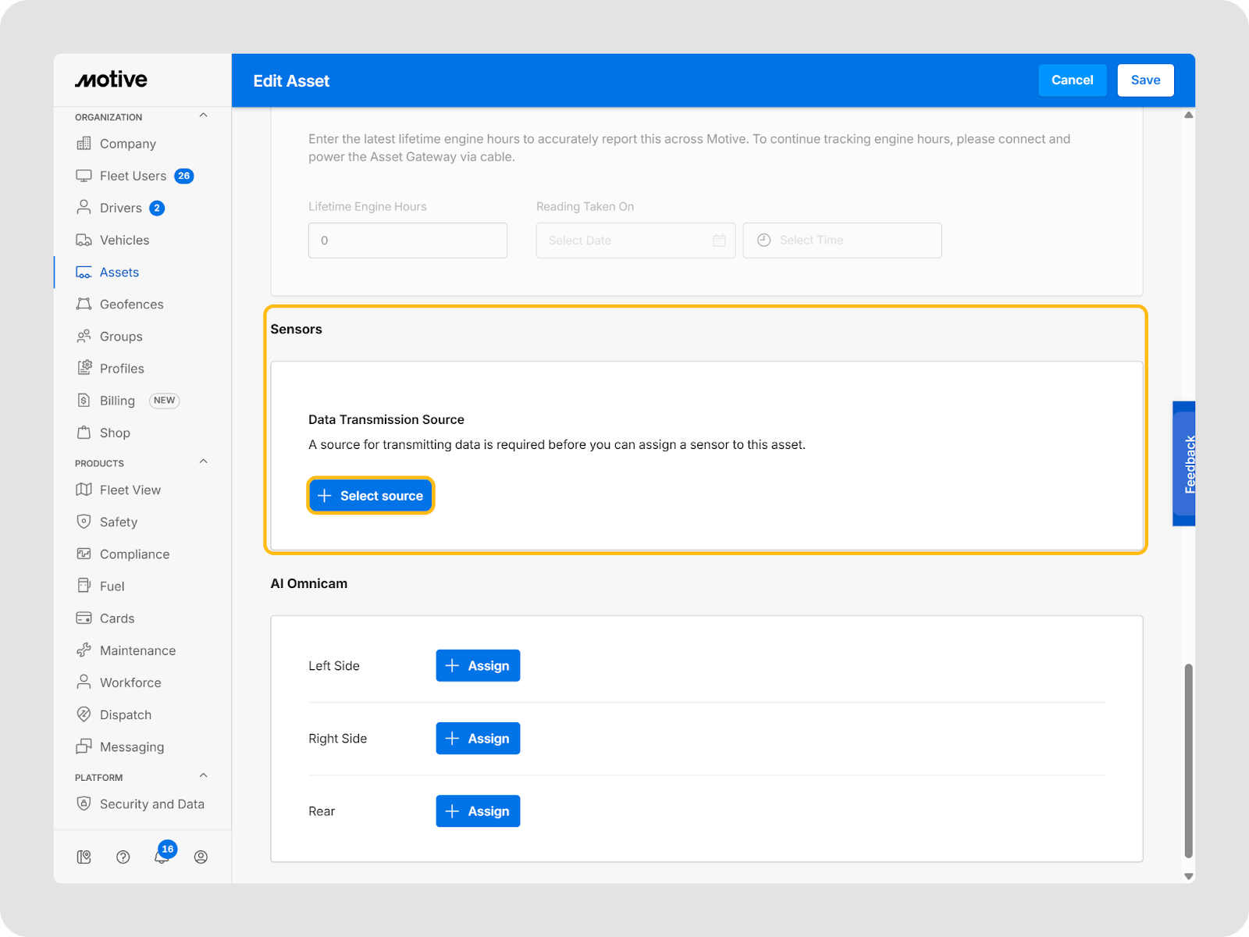The height and width of the screenshot is (937, 1249).
Task: Click the Lifetime Engine Hours input field
Action: click(407, 240)
